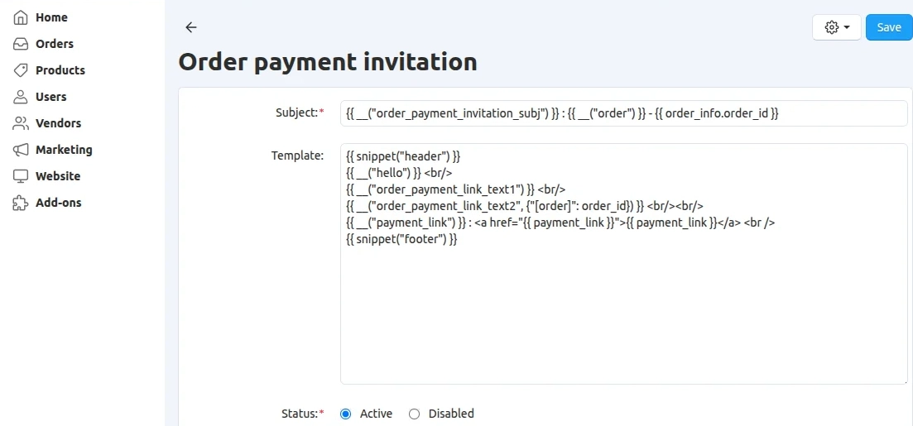Click the order_payment_link_text2 template line
913x426 pixels.
(x=525, y=206)
